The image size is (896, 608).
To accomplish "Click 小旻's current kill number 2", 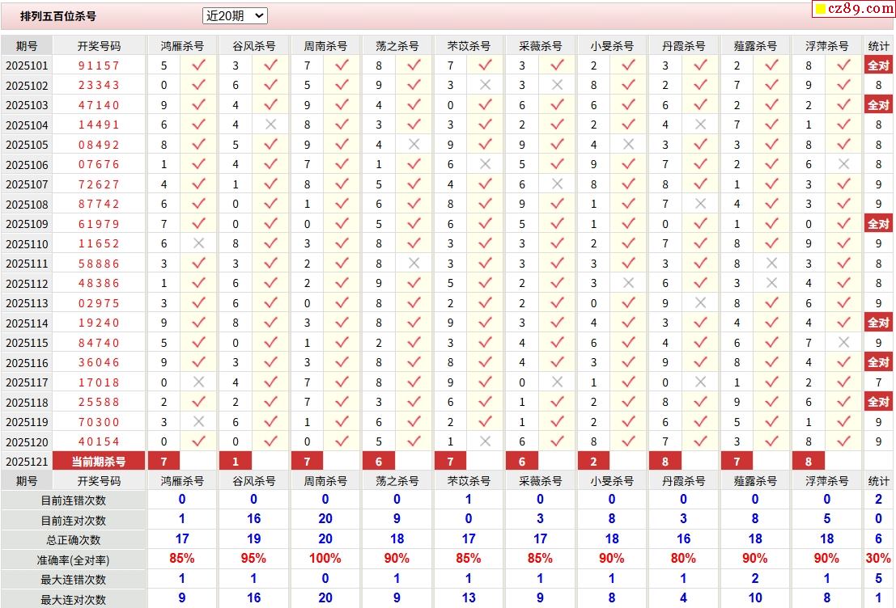I will [x=594, y=462].
